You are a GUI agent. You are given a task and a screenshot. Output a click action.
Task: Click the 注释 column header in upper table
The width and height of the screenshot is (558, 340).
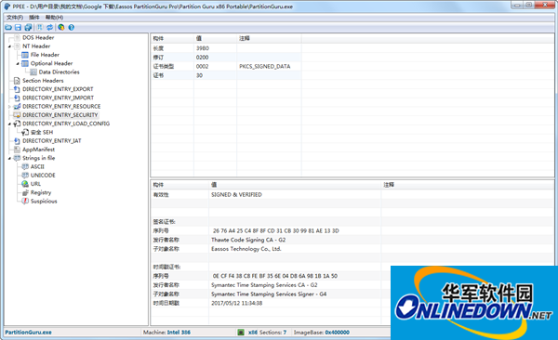(x=269, y=38)
